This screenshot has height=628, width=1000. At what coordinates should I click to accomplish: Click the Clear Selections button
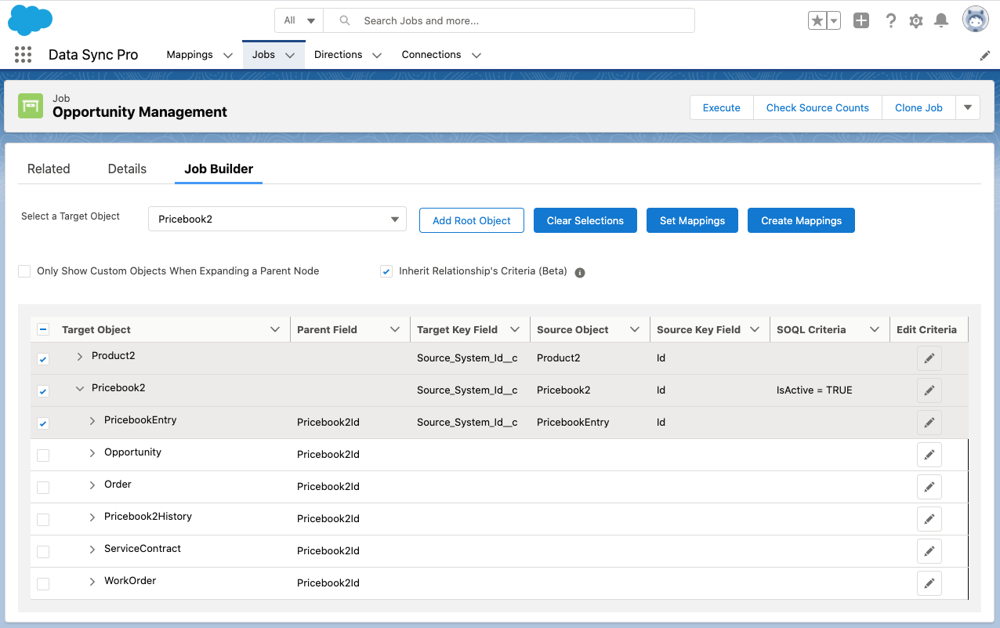point(585,220)
